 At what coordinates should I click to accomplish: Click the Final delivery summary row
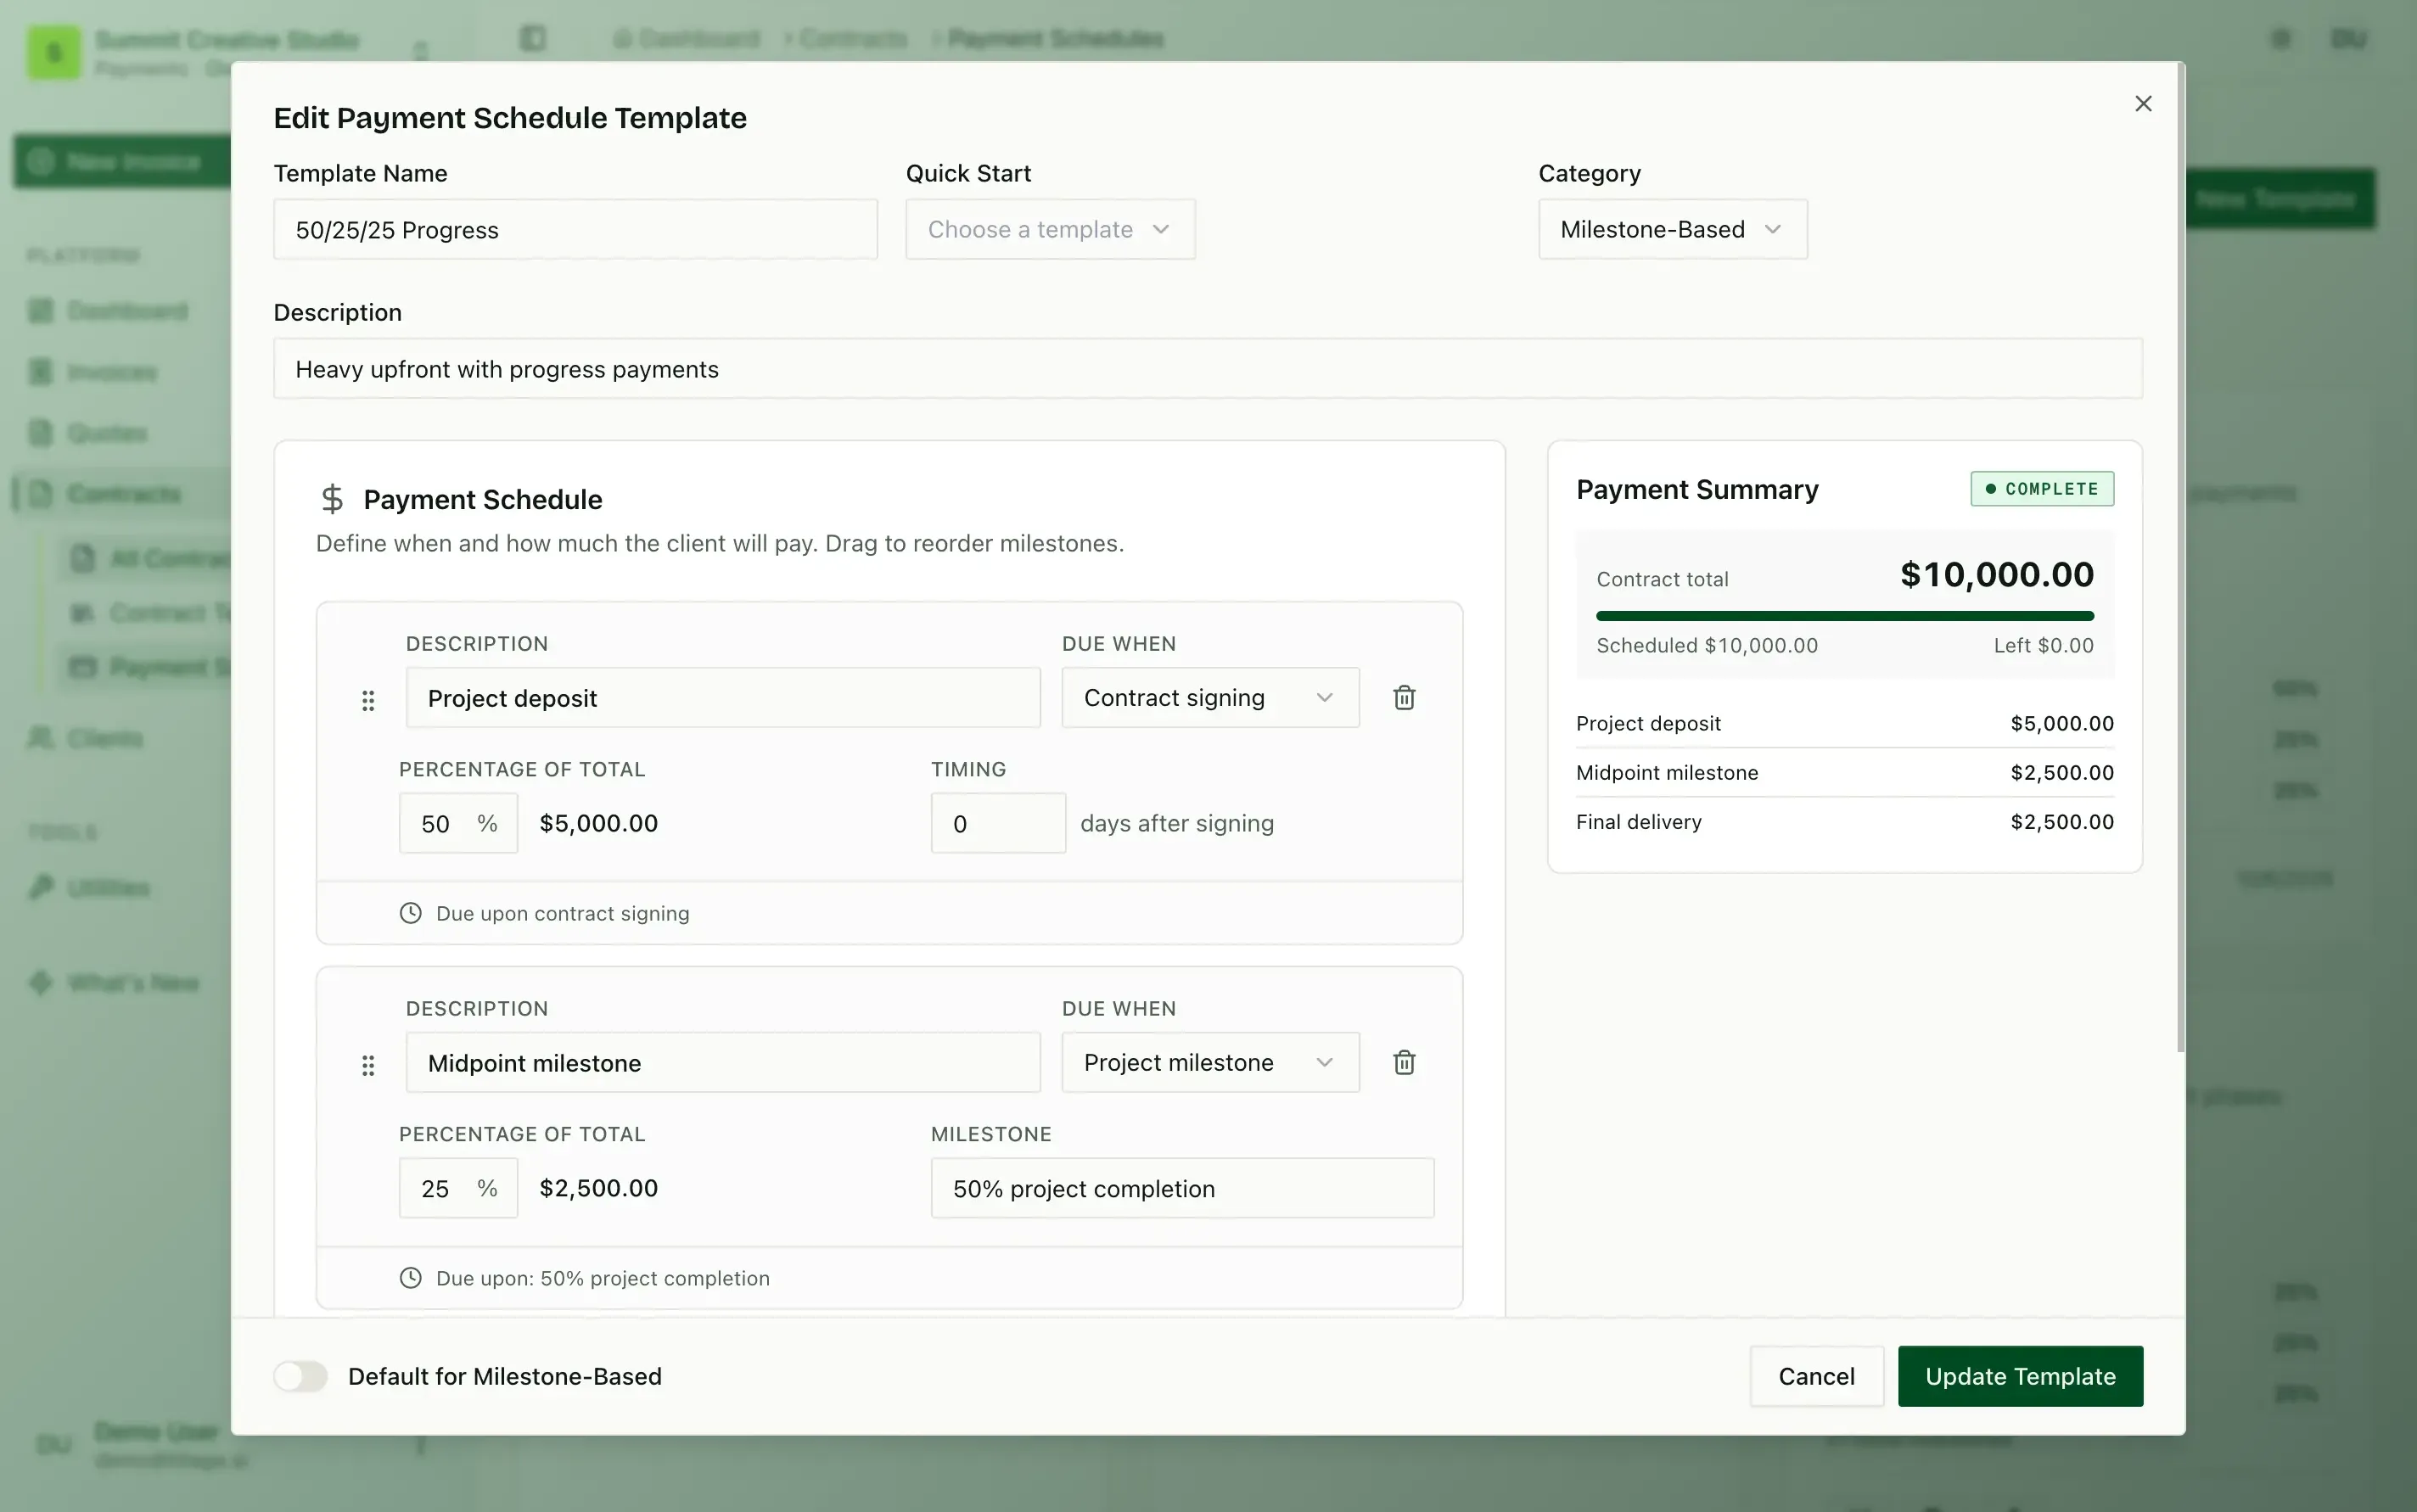pos(1845,822)
